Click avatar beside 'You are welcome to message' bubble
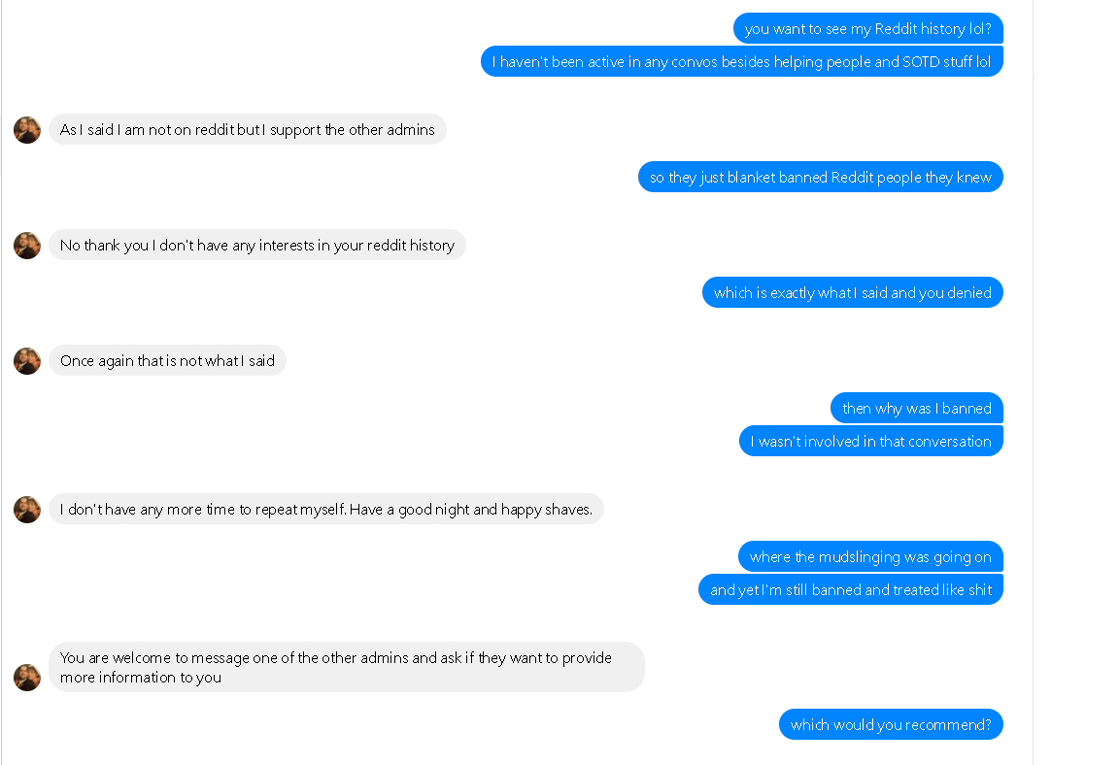 point(27,678)
